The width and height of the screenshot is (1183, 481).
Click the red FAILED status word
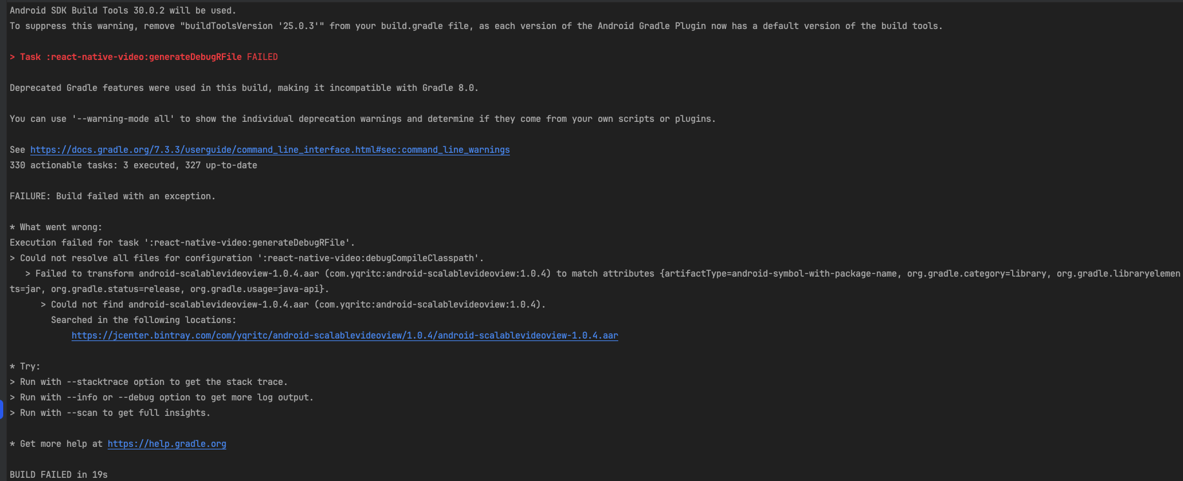point(262,57)
